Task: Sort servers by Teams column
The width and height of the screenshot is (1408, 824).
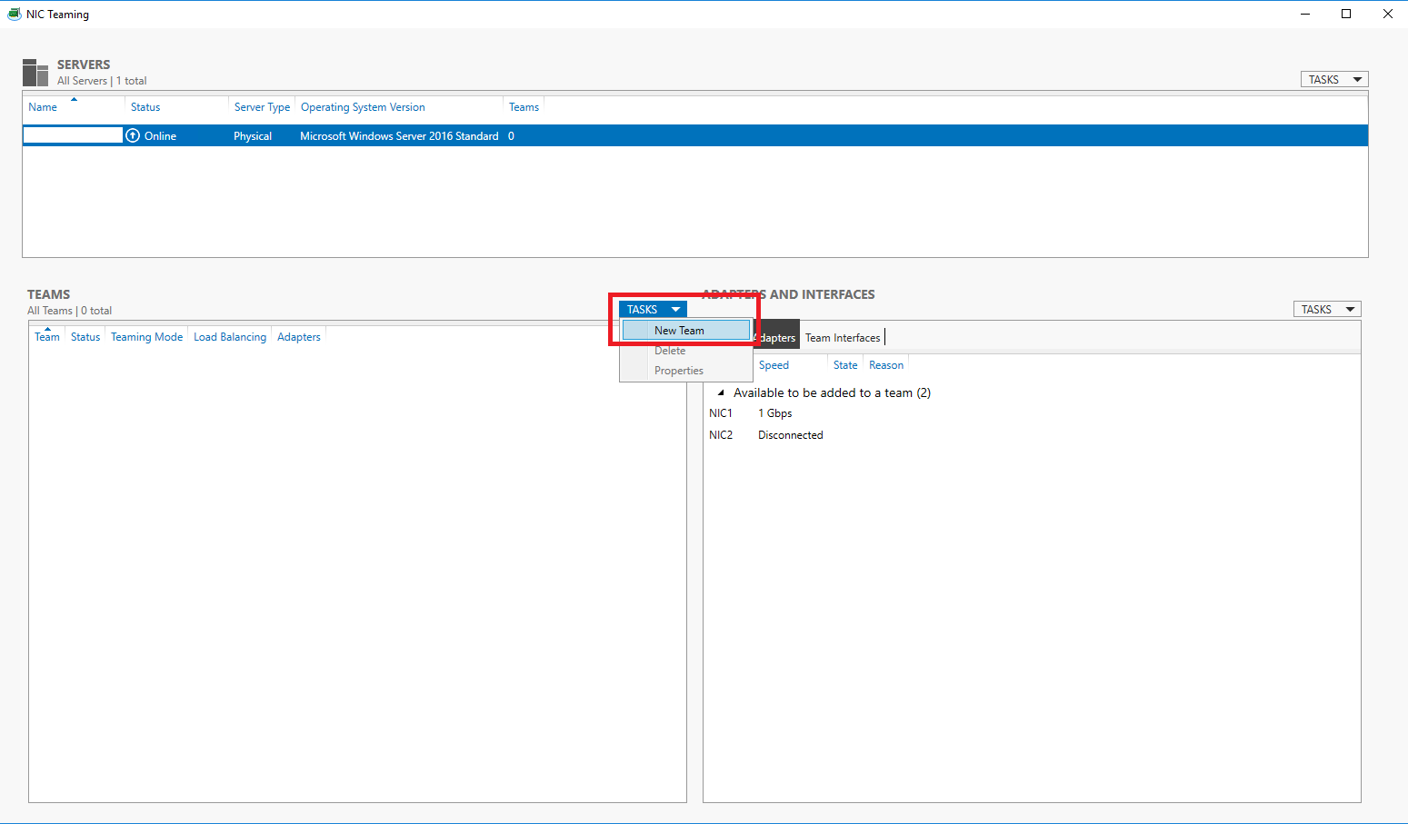Action: click(x=524, y=106)
